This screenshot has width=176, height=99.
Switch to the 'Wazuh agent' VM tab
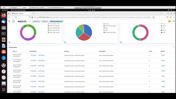pyautogui.click(x=14, y=8)
